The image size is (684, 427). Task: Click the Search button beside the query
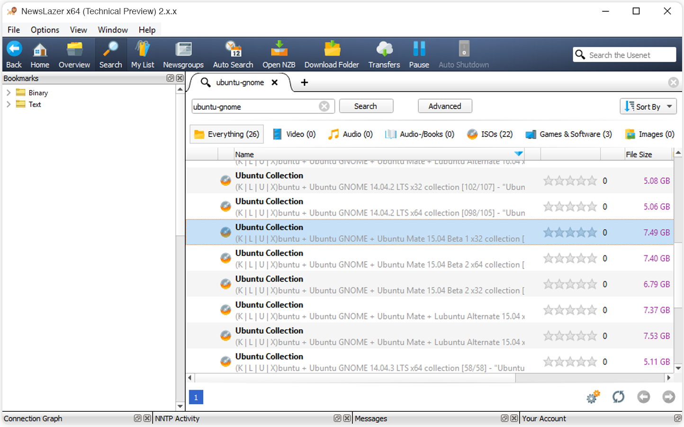coord(366,106)
